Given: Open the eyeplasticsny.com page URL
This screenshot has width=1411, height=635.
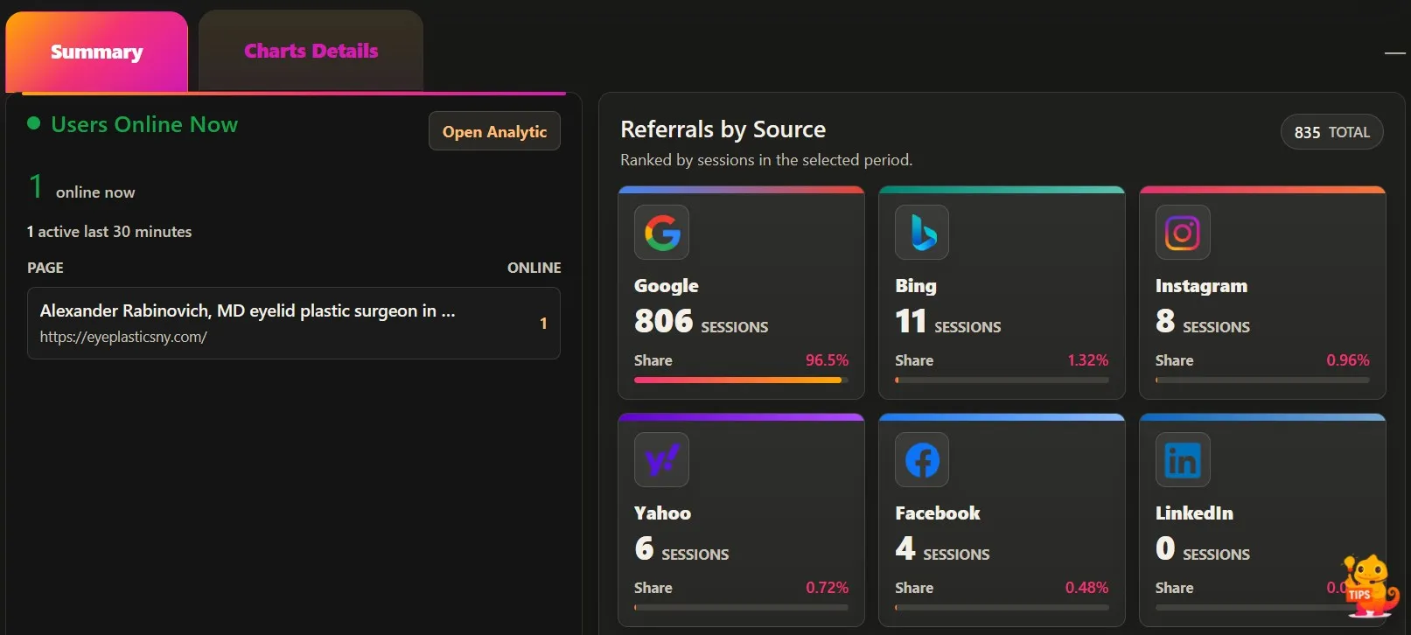Looking at the screenshot, I should point(123,337).
